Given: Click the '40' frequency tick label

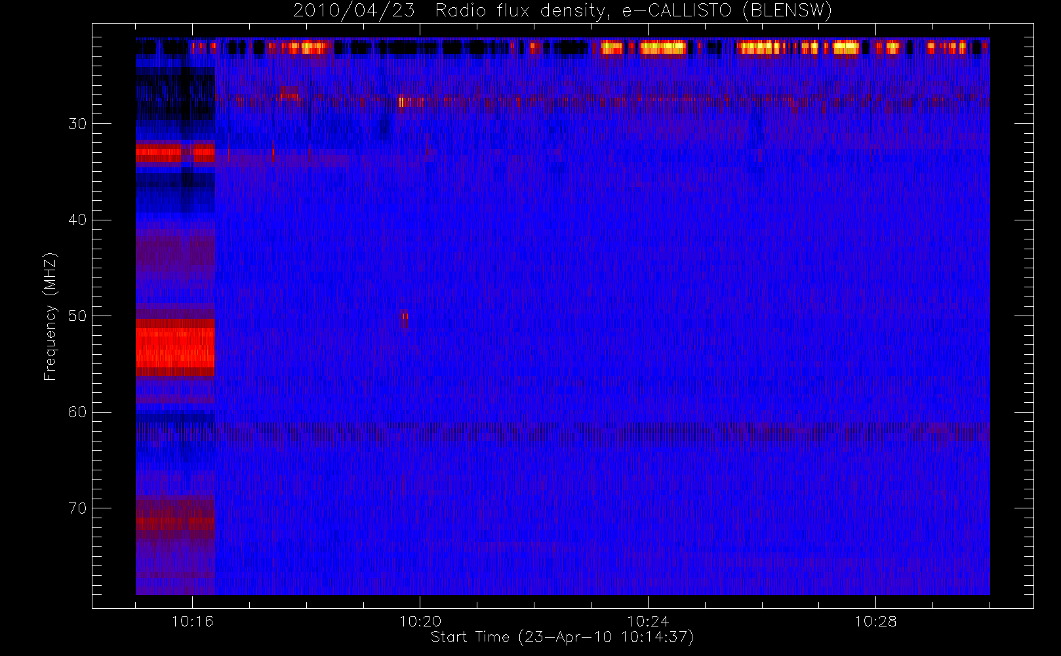Looking at the screenshot, I should (77, 220).
